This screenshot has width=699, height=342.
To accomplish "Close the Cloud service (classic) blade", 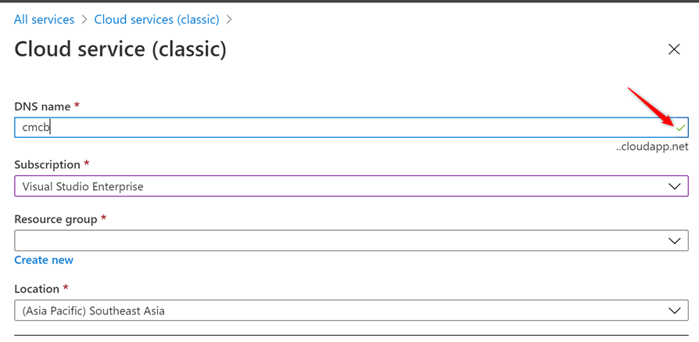I will tap(674, 49).
